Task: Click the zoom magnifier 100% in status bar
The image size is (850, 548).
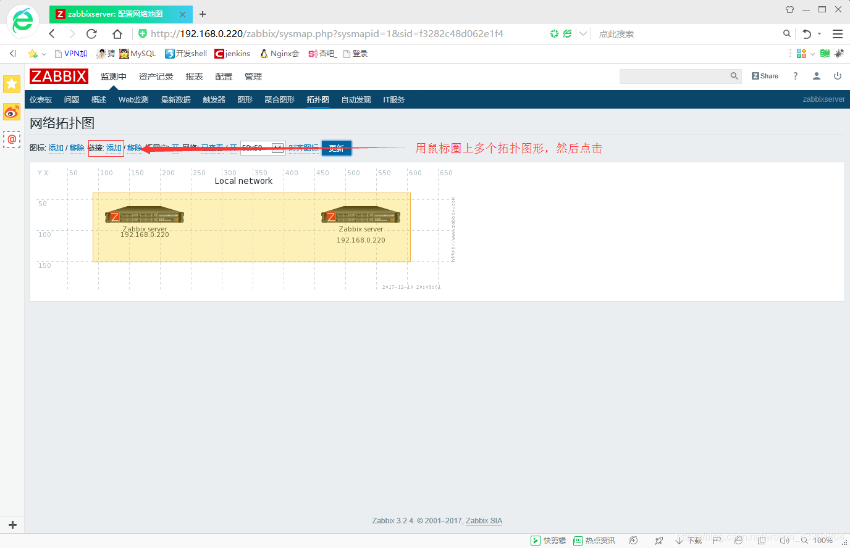Action: pos(804,541)
